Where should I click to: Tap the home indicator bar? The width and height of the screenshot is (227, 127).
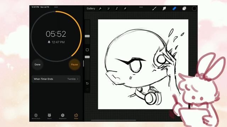tap(113, 120)
